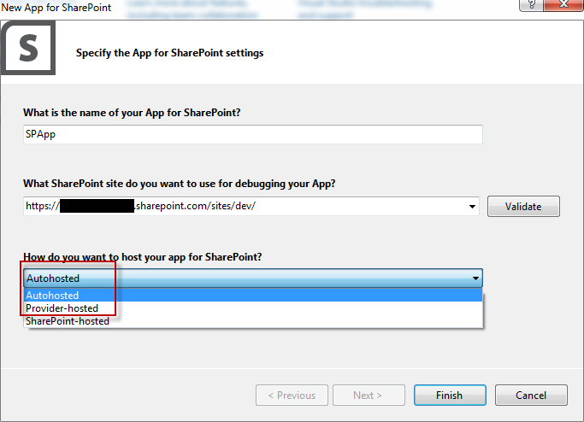Select the highlighted Autohosted list option
The image size is (584, 422).
(253, 296)
